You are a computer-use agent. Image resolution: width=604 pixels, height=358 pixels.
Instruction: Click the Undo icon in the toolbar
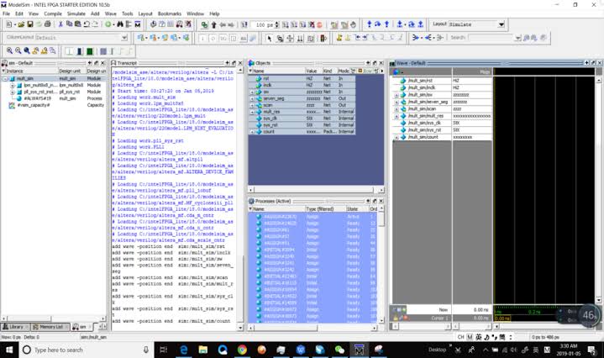pyautogui.click(x=87, y=24)
